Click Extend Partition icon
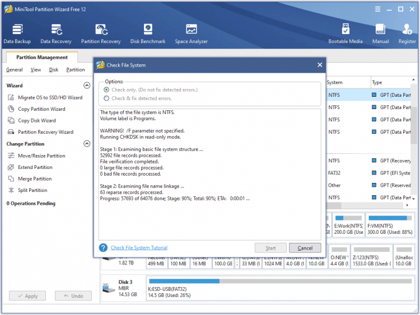The height and width of the screenshot is (315, 420). (11, 167)
